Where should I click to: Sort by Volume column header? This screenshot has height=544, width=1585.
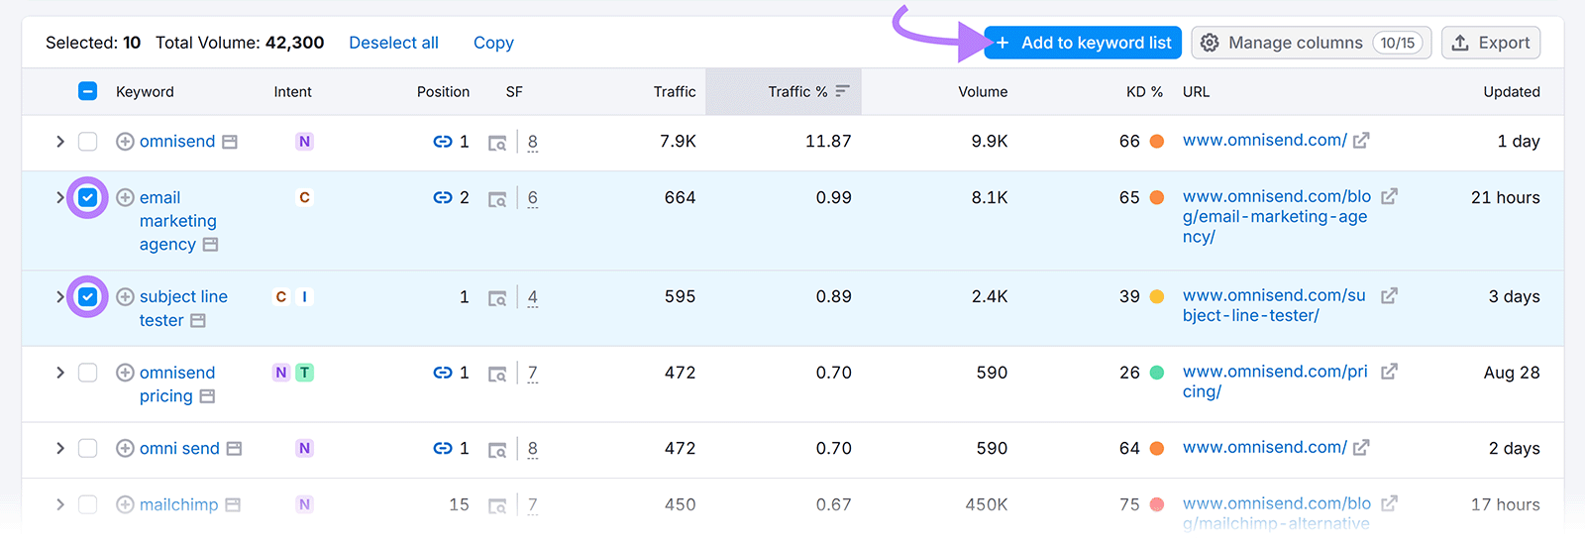pyautogui.click(x=982, y=91)
